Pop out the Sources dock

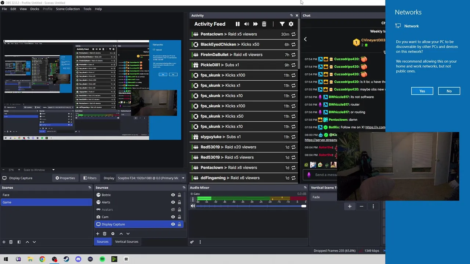pyautogui.click(x=184, y=188)
